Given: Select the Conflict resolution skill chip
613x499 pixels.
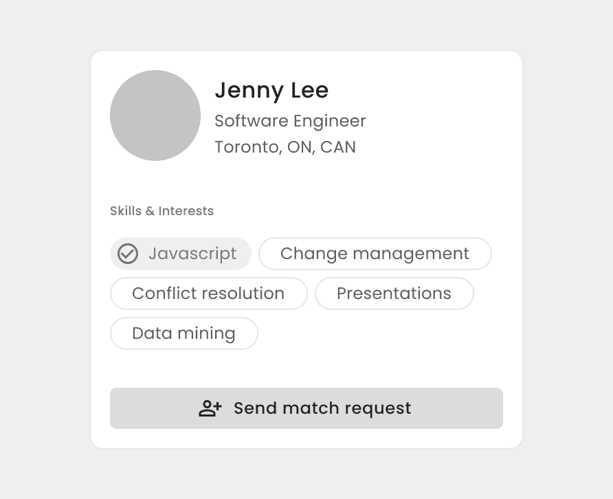Looking at the screenshot, I should (208, 293).
